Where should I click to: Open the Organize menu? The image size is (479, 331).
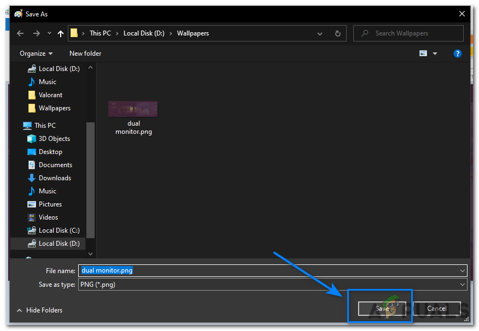tap(36, 54)
